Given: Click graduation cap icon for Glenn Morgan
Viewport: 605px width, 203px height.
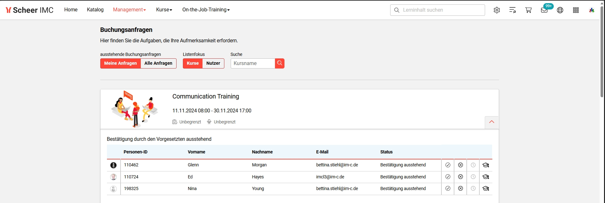Looking at the screenshot, I should 486,165.
